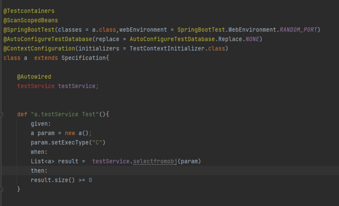
Task: Click the purple testService field declaration
Action: (x=77, y=86)
